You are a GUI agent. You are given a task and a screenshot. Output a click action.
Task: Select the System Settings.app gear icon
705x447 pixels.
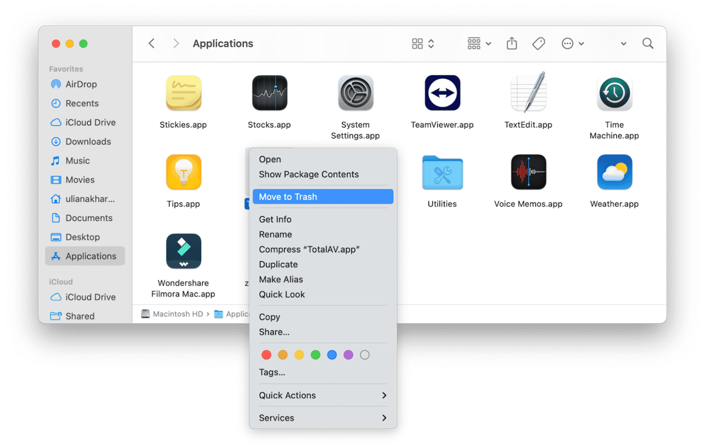click(x=355, y=93)
